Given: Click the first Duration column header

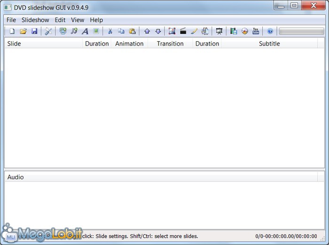Looking at the screenshot, I should (97, 44).
